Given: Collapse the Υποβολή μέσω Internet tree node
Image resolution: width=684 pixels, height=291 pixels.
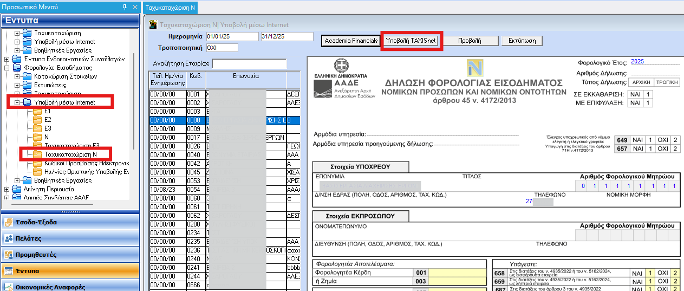Looking at the screenshot, I should 17,102.
